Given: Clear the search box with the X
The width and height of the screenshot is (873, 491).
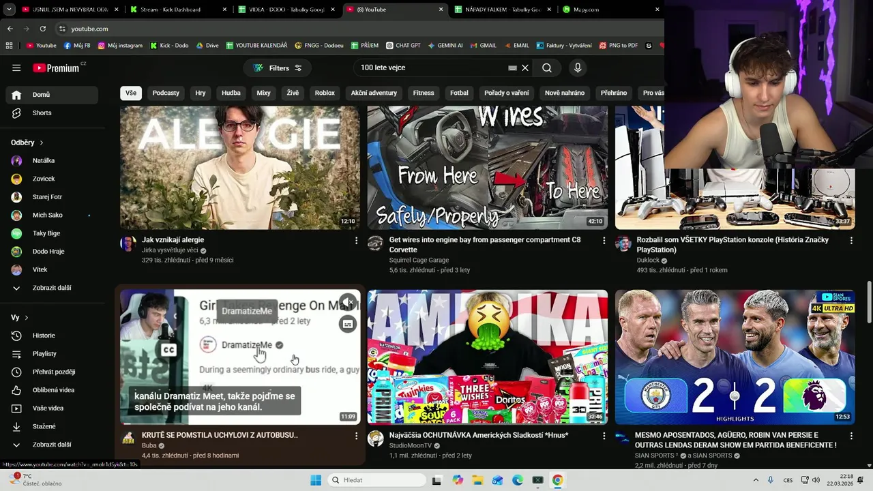Looking at the screenshot, I should point(525,68).
